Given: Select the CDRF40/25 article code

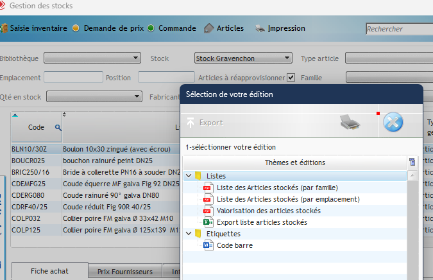Looking at the screenshot, I should 30,207.
